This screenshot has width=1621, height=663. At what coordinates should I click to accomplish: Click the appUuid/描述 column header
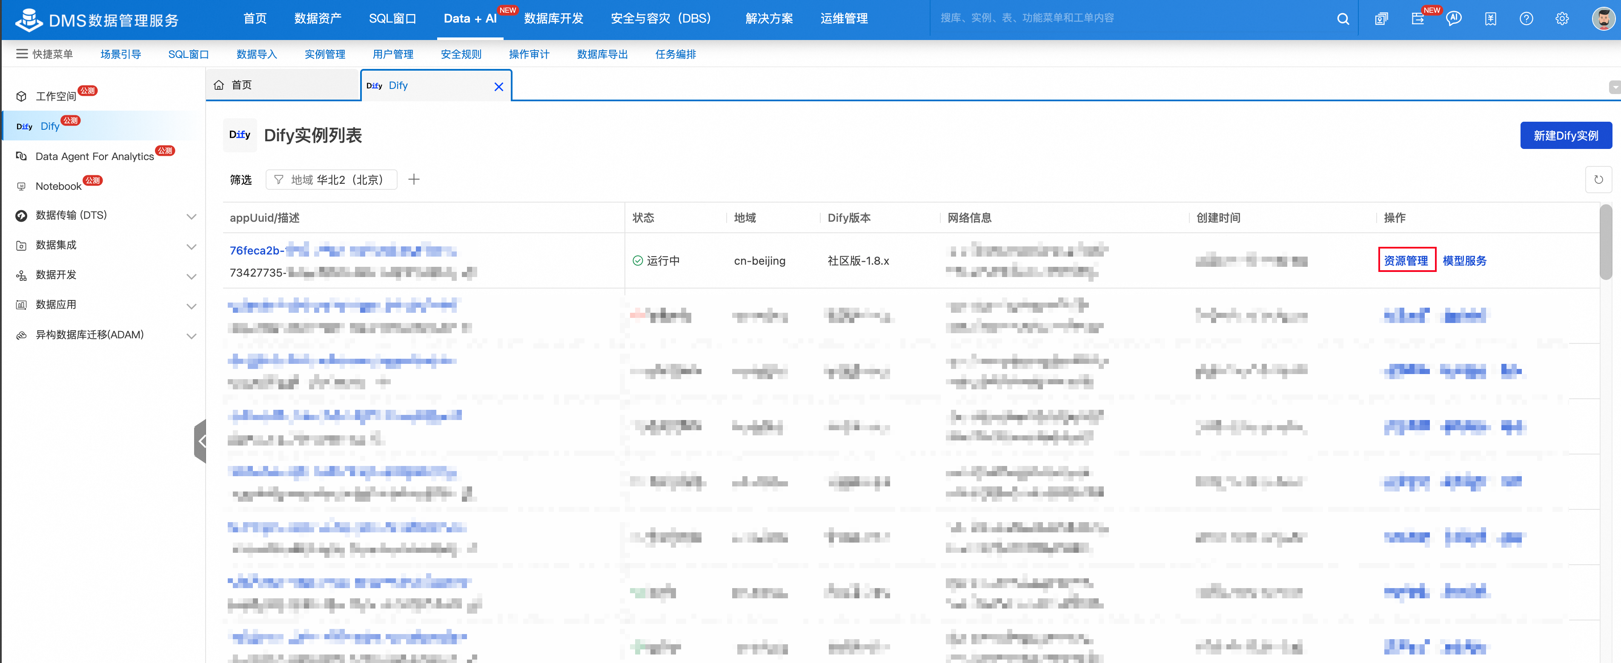click(264, 217)
